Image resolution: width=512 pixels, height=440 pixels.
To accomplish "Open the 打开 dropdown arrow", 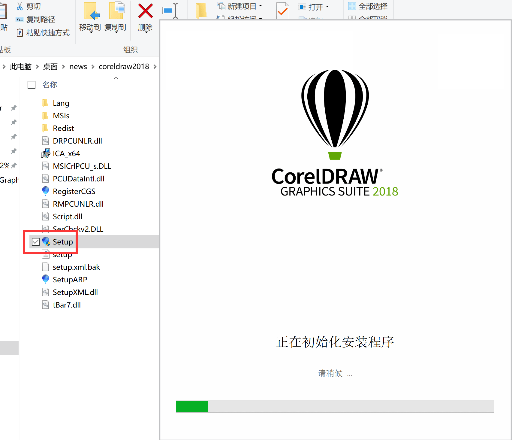I will pos(328,7).
